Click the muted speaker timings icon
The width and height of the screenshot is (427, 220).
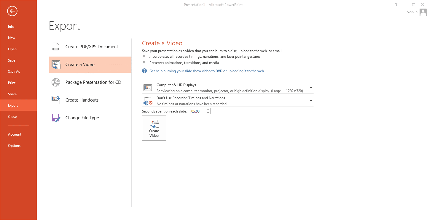148,101
